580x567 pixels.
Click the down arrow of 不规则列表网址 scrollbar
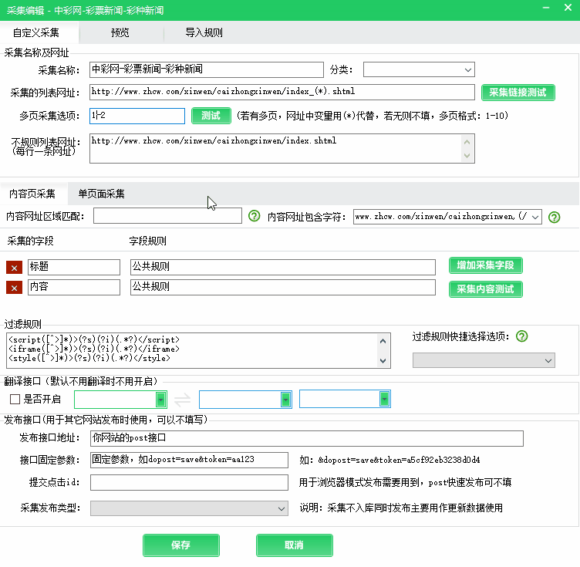point(467,155)
